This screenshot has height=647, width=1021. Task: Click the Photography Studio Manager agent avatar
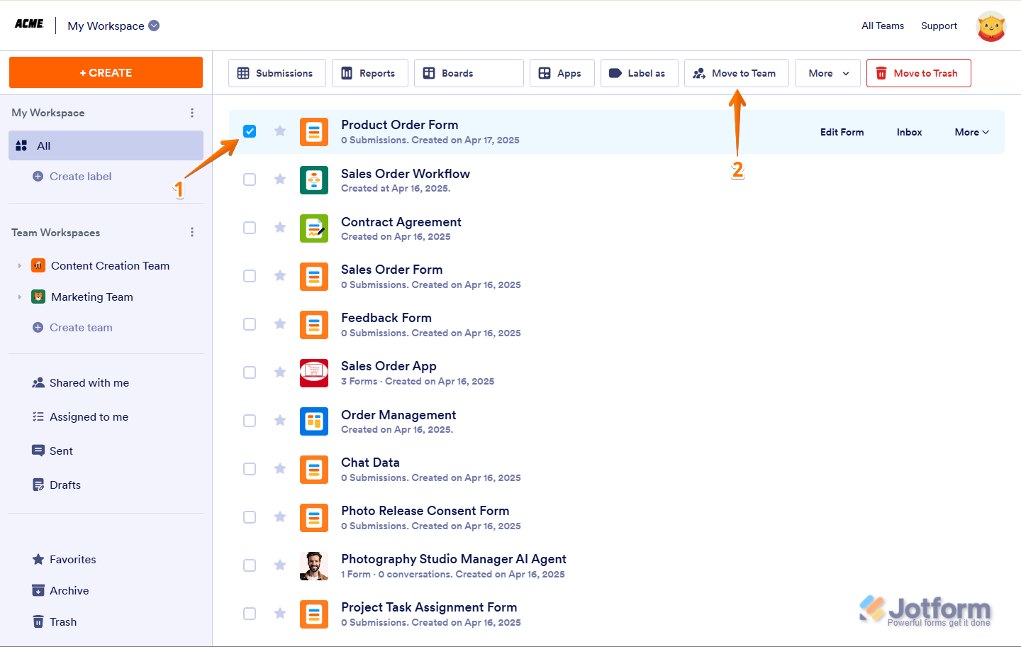click(x=313, y=565)
